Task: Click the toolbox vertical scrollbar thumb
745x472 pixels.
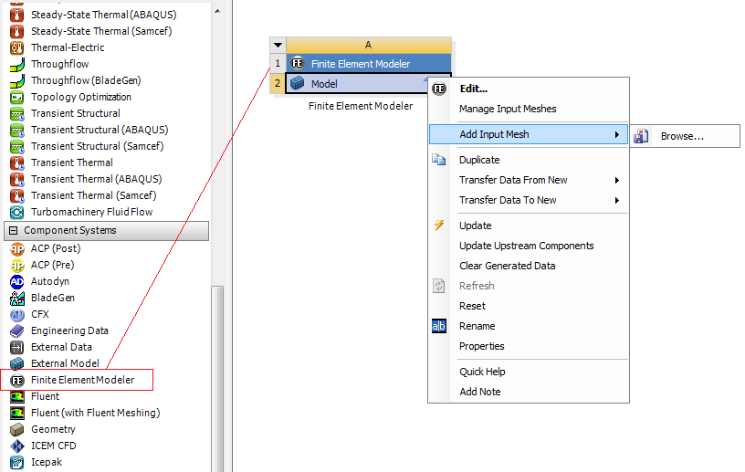Action: pyautogui.click(x=217, y=378)
